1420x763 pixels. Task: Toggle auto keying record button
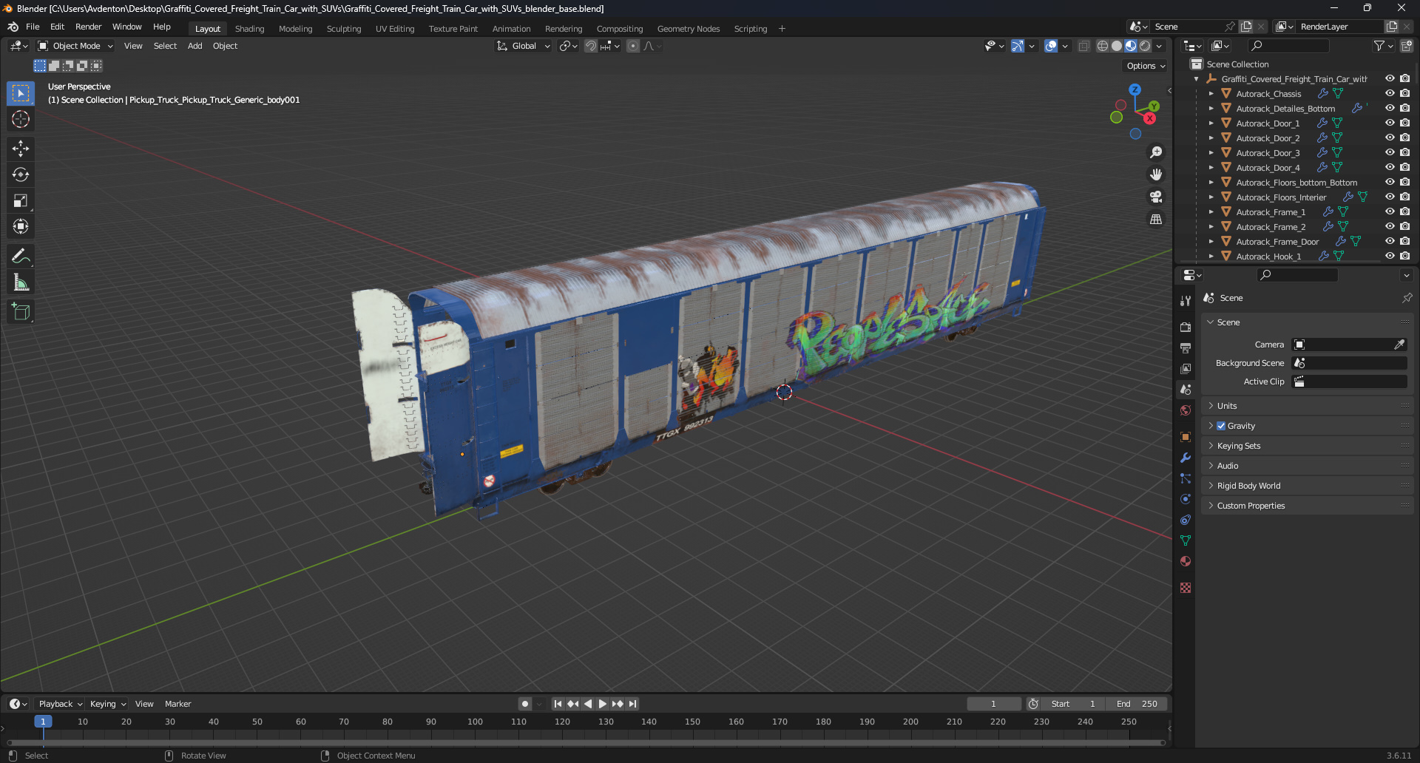525,704
